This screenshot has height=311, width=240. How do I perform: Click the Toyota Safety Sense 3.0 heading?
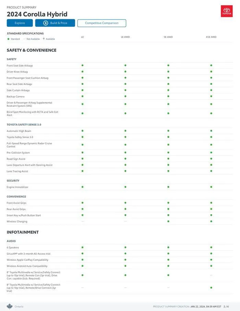pos(24,125)
